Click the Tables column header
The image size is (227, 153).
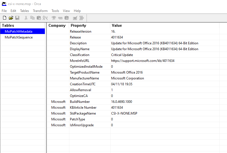[x=23, y=26]
